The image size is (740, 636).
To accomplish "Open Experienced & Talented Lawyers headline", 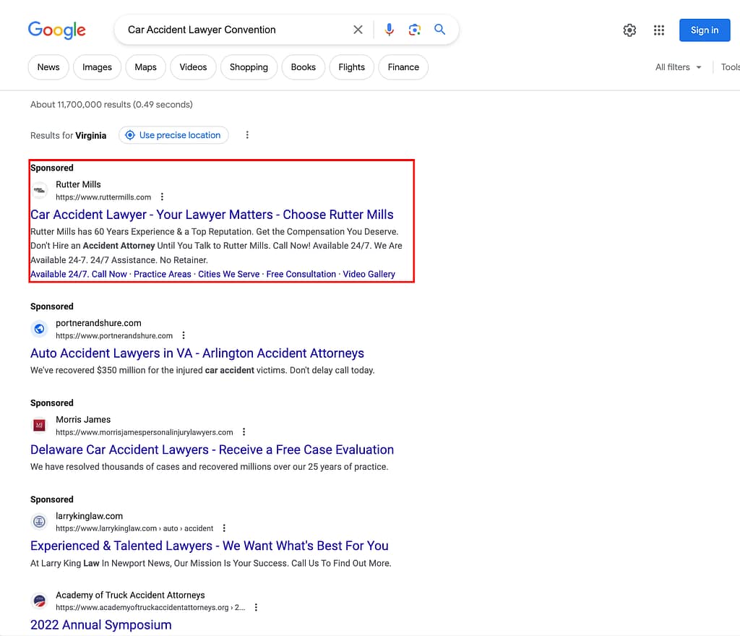I will [210, 546].
